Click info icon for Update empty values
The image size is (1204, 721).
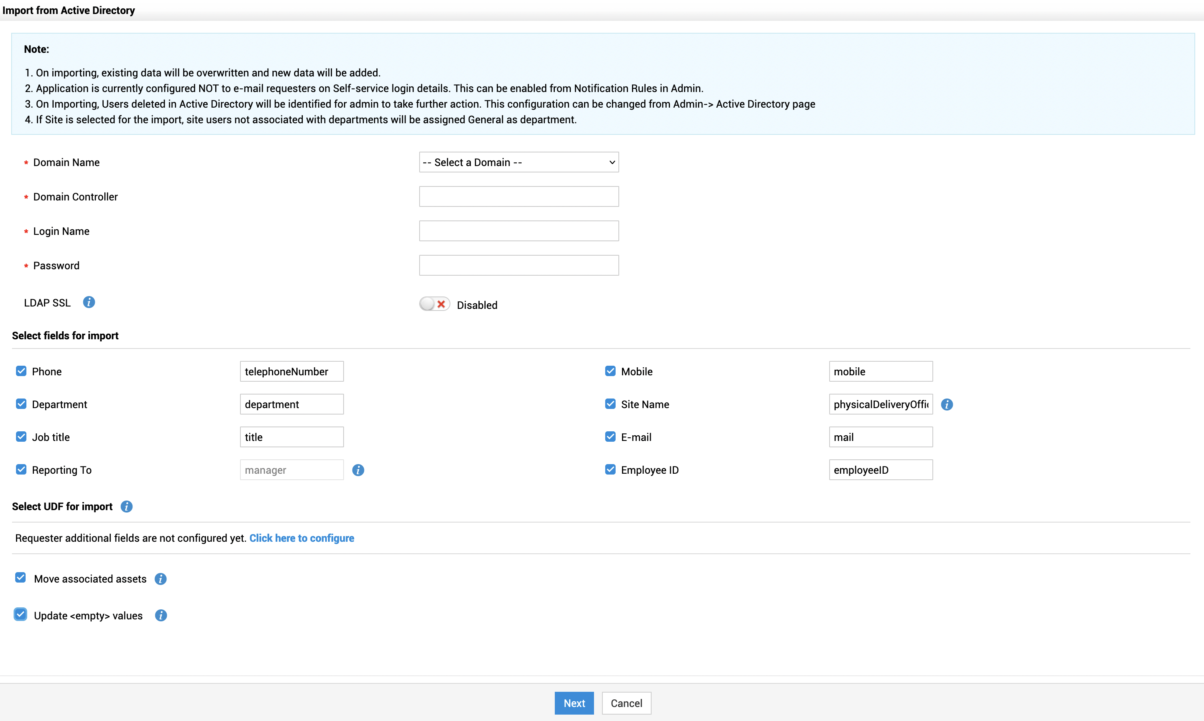coord(161,615)
